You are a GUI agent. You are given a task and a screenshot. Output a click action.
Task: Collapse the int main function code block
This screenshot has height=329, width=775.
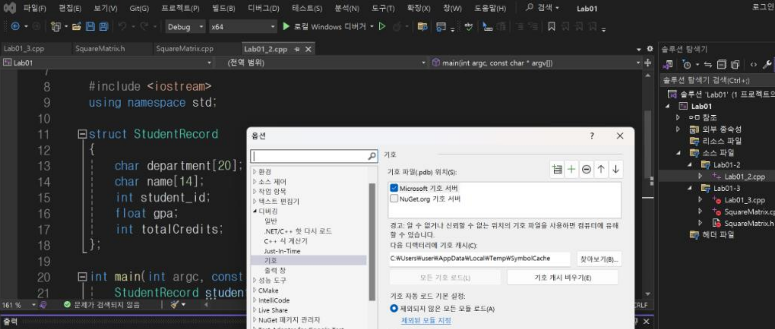click(82, 277)
